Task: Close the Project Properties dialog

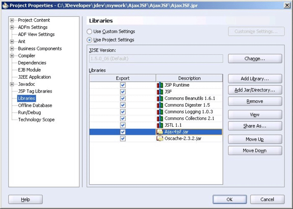Action: click(287, 5)
